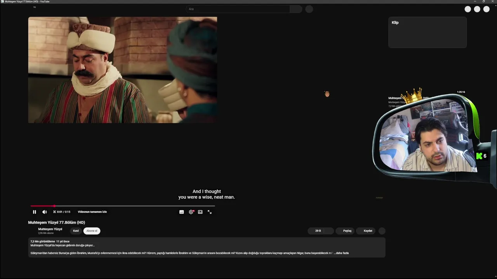Click the dislike half of the like pill

coord(329,231)
